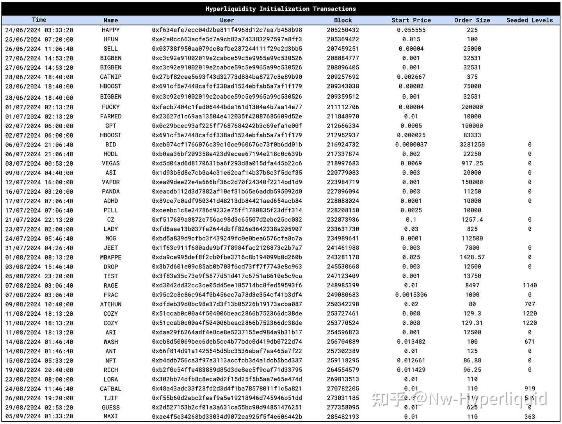Click the Block column header

[x=343, y=20]
